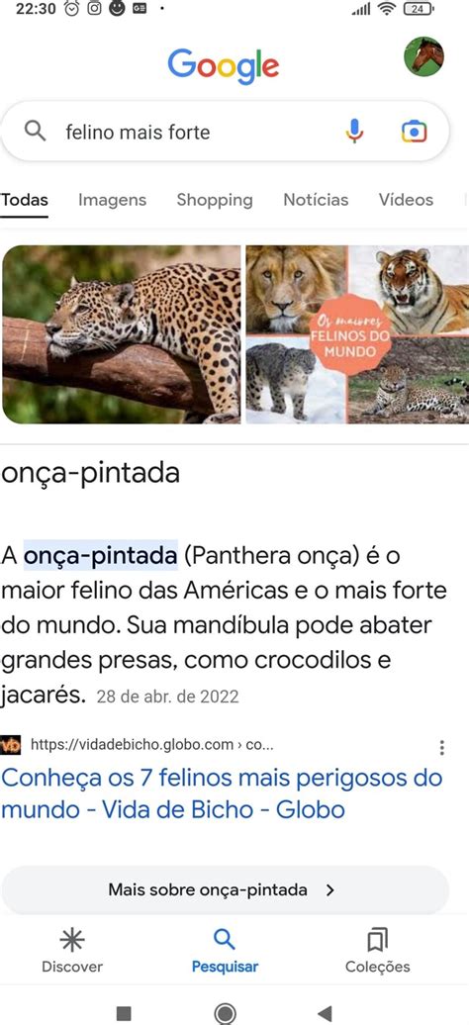This screenshot has width=469, height=1025.
Task: Open the Notícias tab
Action: point(316,200)
